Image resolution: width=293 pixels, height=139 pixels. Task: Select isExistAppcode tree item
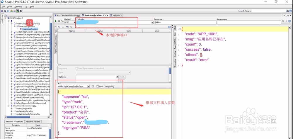tap(31, 103)
